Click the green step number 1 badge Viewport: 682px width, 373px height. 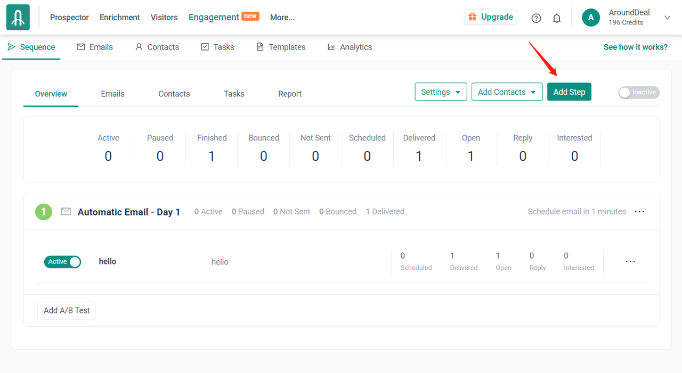tap(44, 212)
